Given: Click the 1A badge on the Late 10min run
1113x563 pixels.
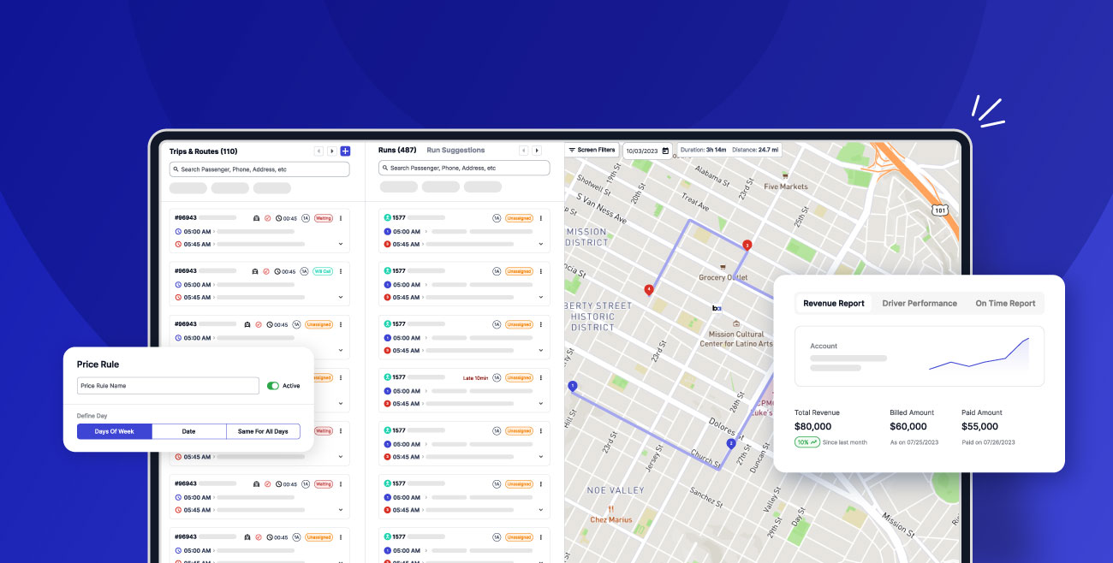Looking at the screenshot, I should tap(497, 377).
